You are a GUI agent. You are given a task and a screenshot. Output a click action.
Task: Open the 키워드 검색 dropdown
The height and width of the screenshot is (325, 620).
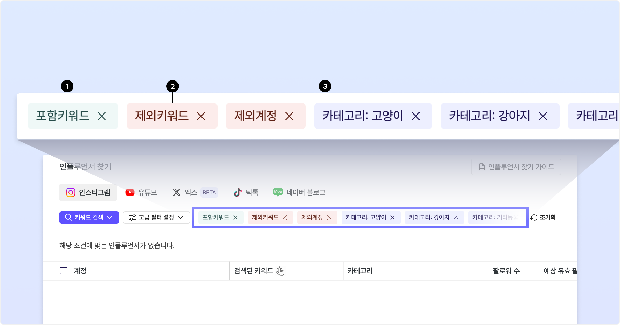(x=89, y=217)
